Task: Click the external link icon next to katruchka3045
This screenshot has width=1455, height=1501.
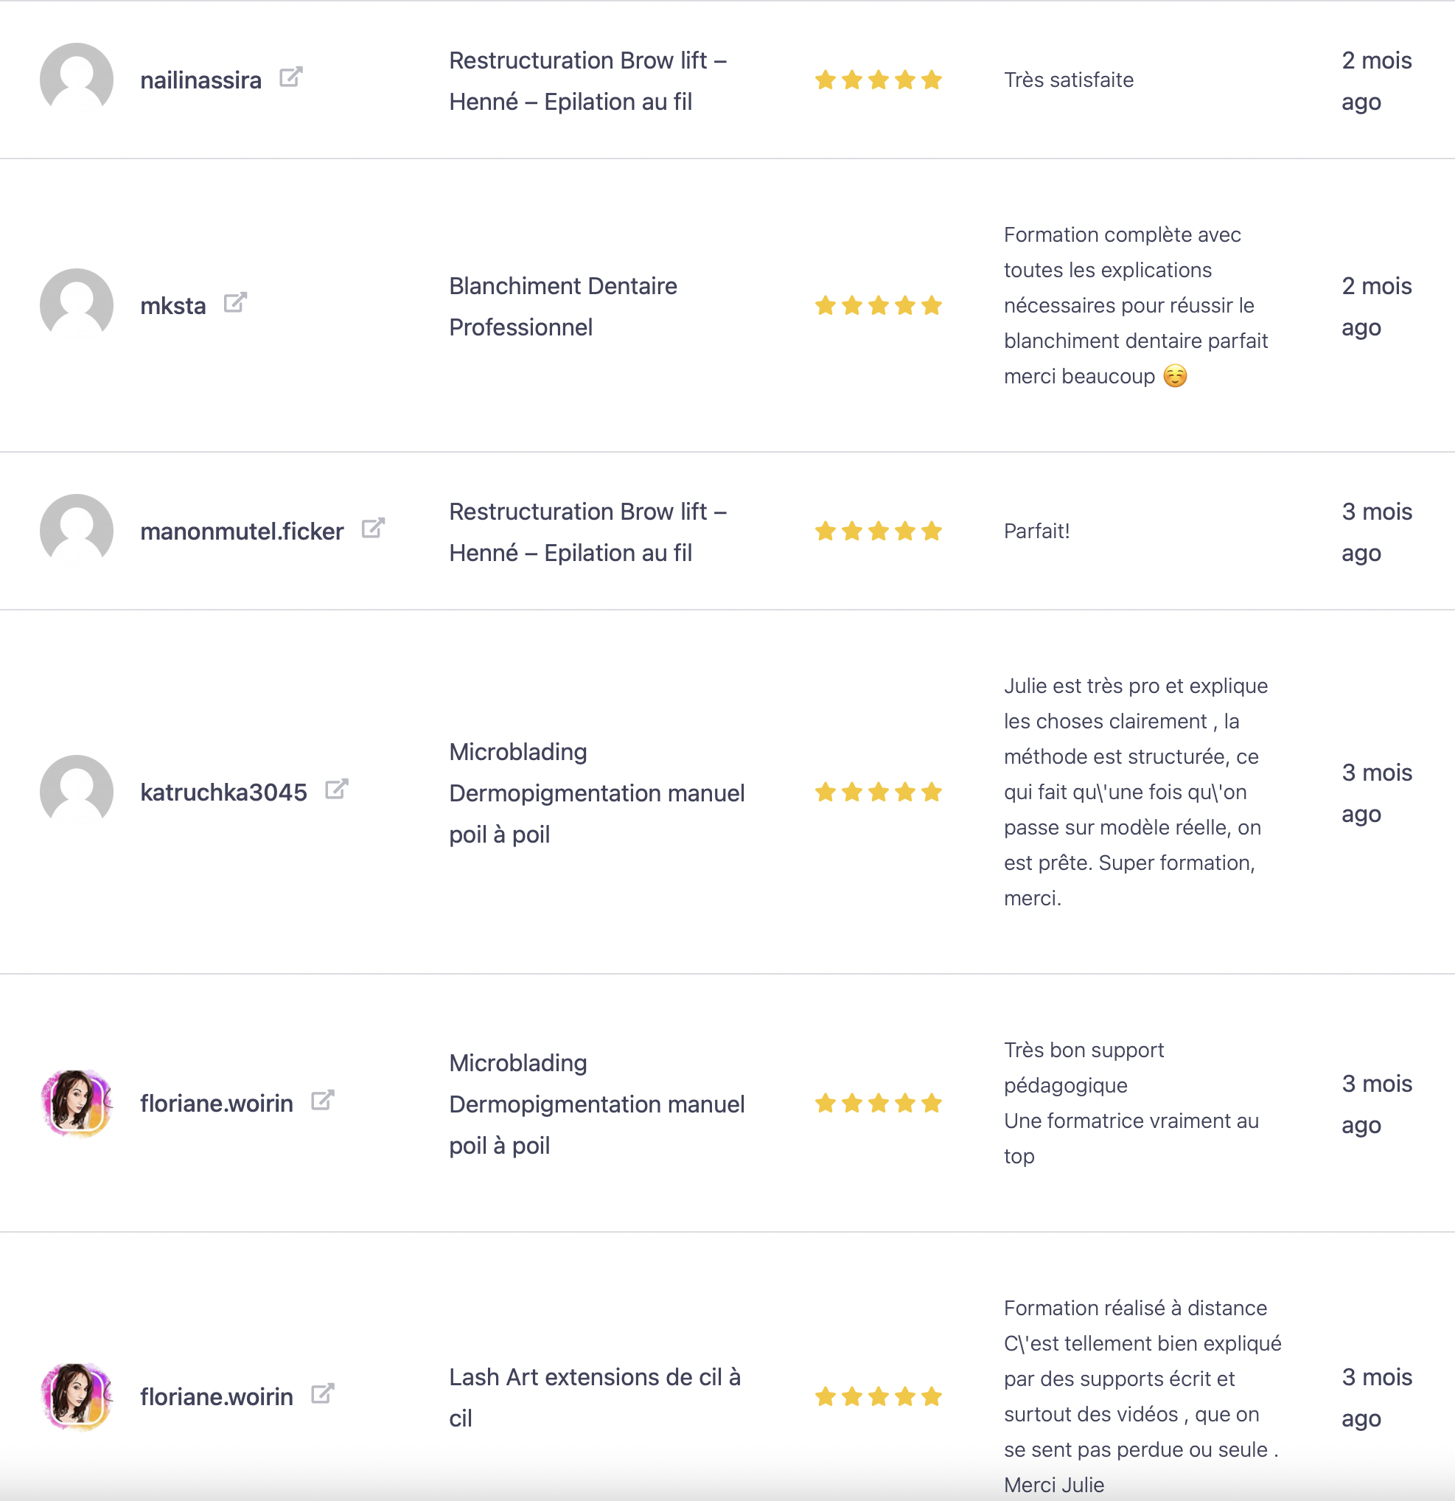Action: tap(336, 789)
